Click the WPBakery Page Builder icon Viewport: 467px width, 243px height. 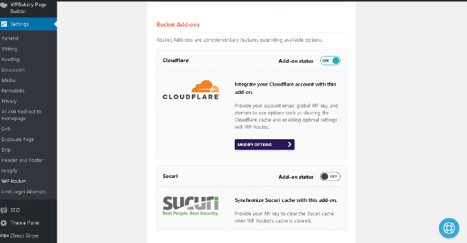pos(4,5)
